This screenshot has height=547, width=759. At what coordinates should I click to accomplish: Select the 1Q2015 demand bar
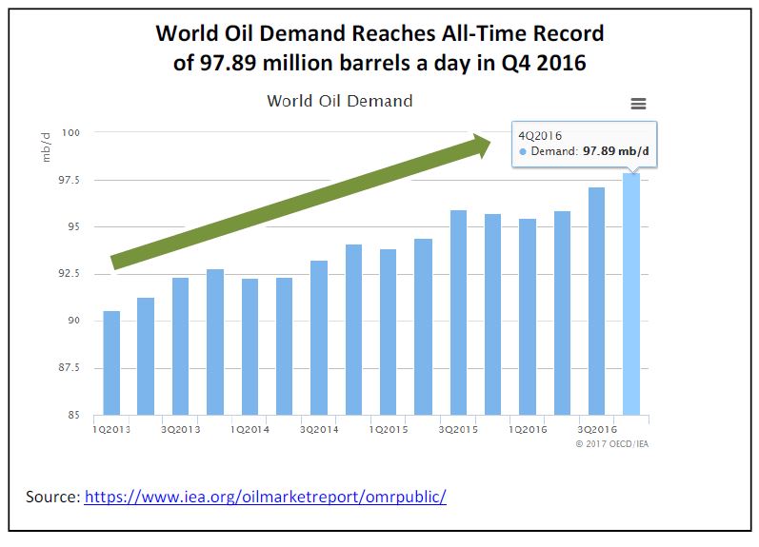tap(389, 332)
